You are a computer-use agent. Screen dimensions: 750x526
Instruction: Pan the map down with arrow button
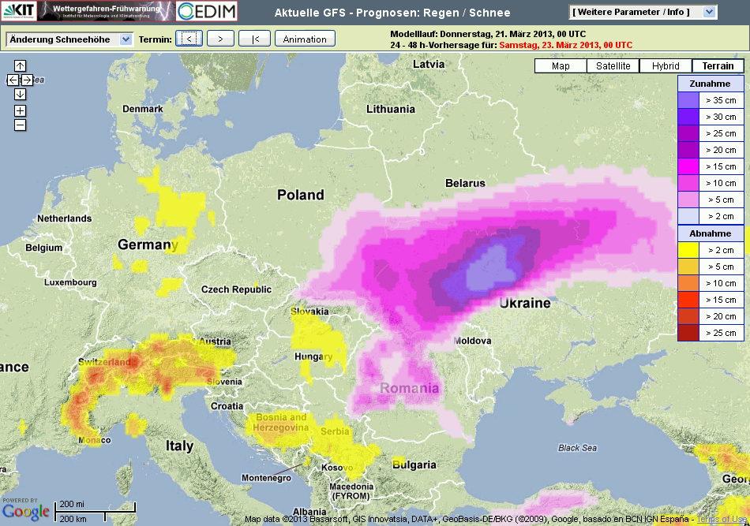point(21,94)
